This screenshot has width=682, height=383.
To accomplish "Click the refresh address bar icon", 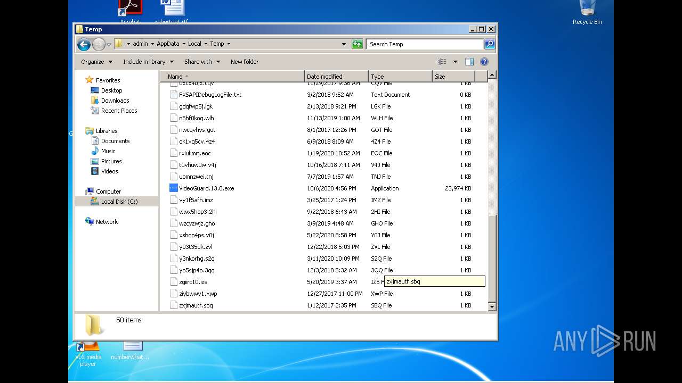I will 357,44.
